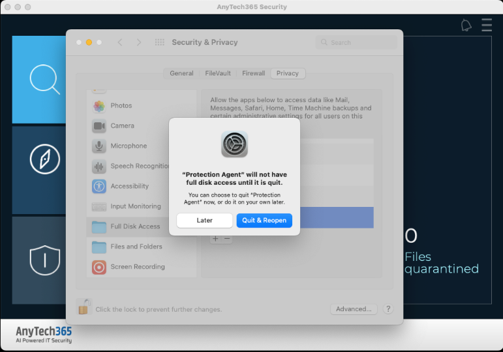Viewport: 503px width, 352px height.
Task: Select Screen Recording in the list
Action: (142, 267)
